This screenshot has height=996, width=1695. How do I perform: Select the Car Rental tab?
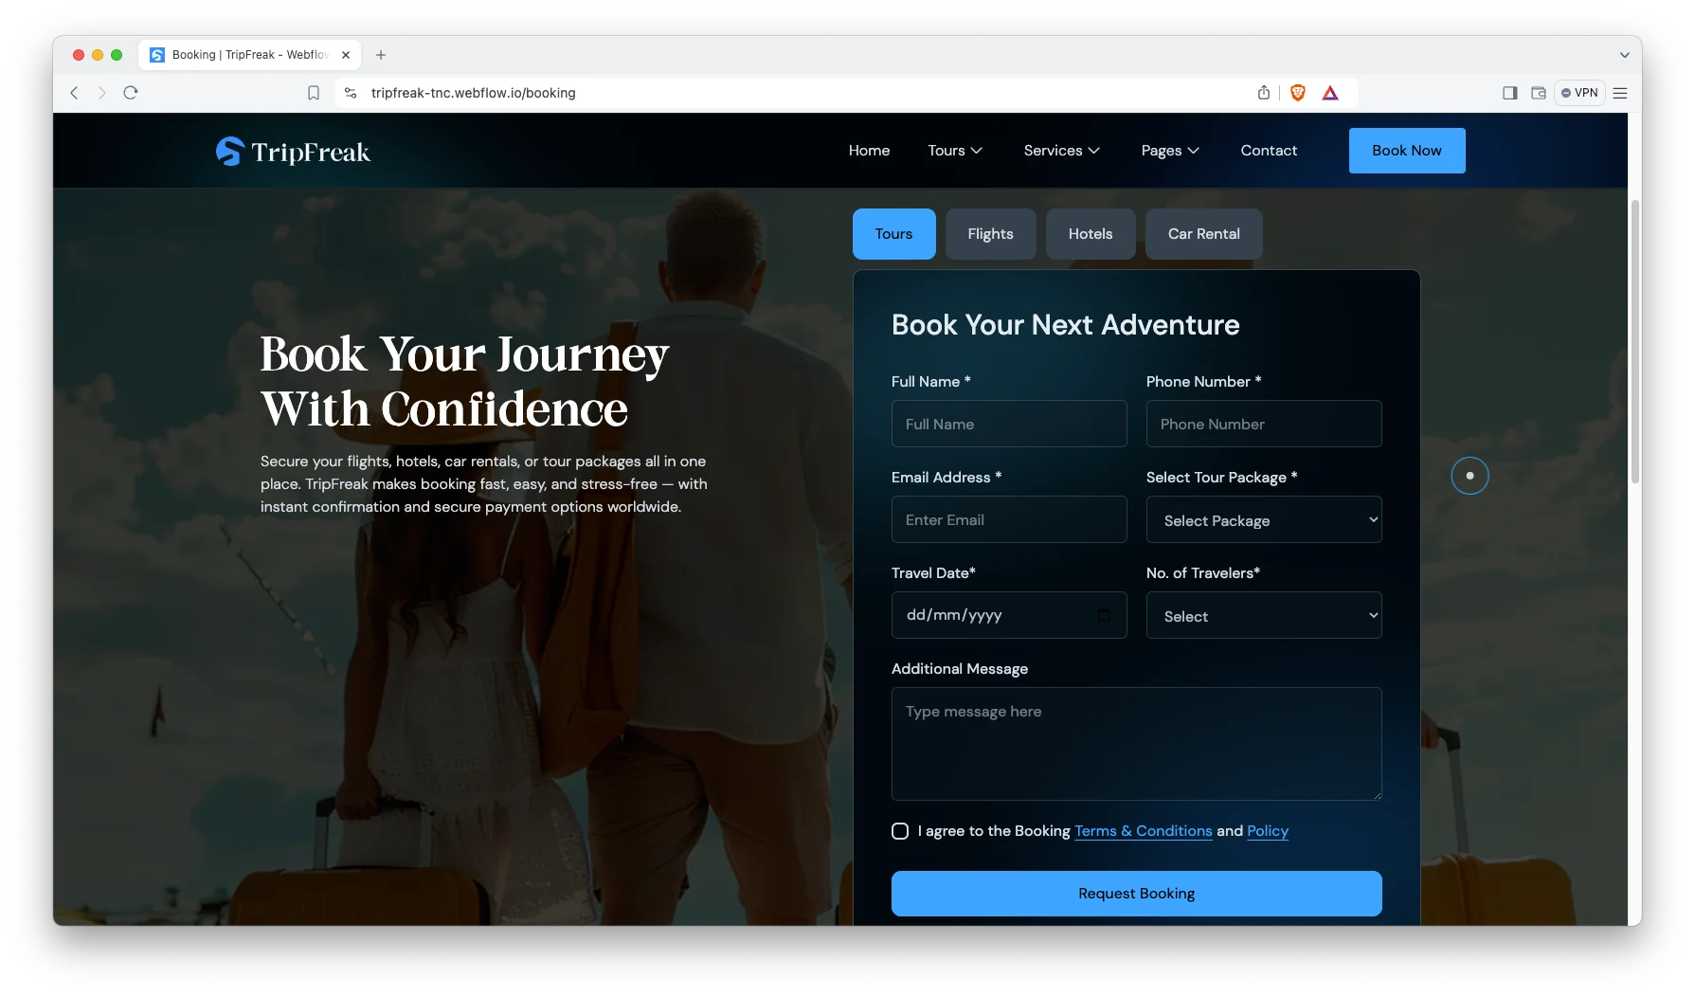click(1203, 234)
